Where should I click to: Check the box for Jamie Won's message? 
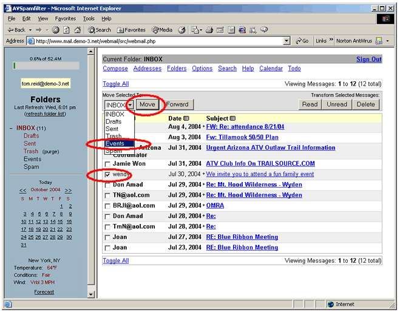107,164
